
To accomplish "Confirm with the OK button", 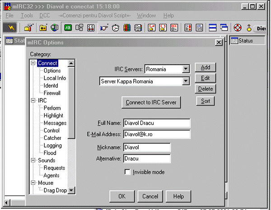I will [122, 196].
